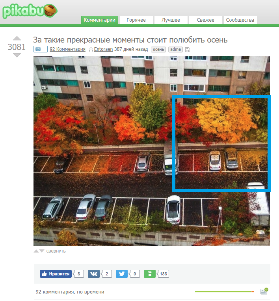Downvote the post with the down arrow
The height and width of the screenshot is (301, 279).
point(17,55)
